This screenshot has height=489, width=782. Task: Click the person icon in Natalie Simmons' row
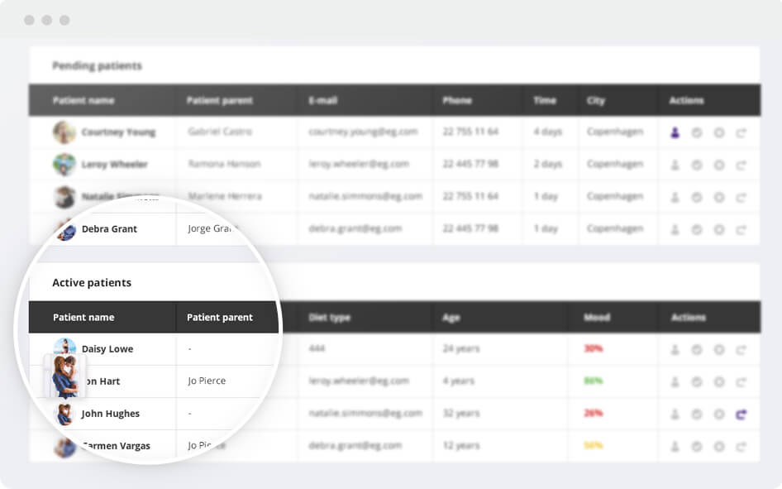[x=675, y=197]
